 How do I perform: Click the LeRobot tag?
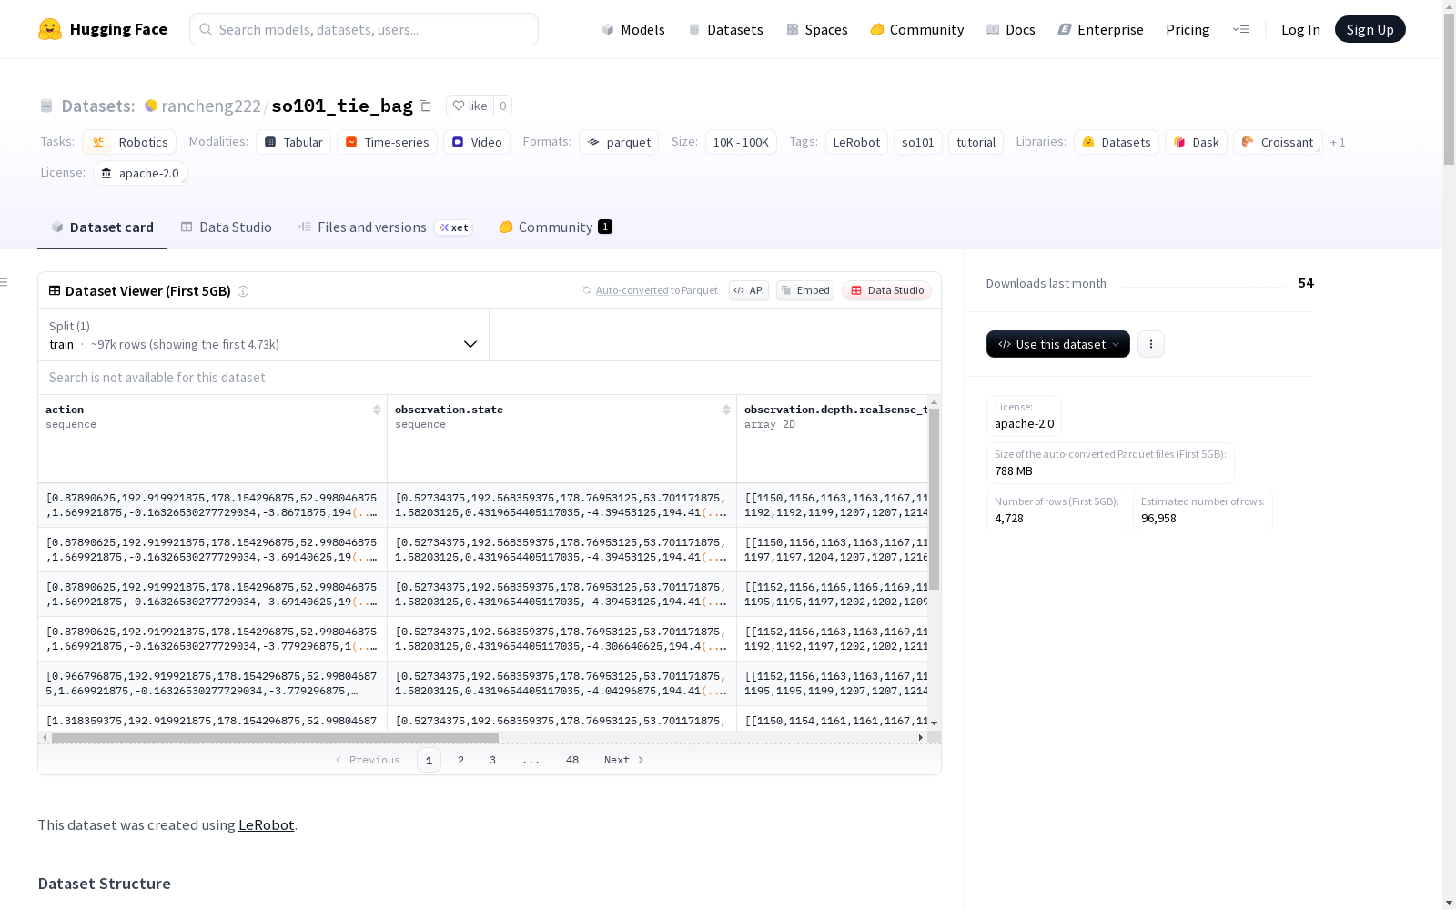click(856, 142)
